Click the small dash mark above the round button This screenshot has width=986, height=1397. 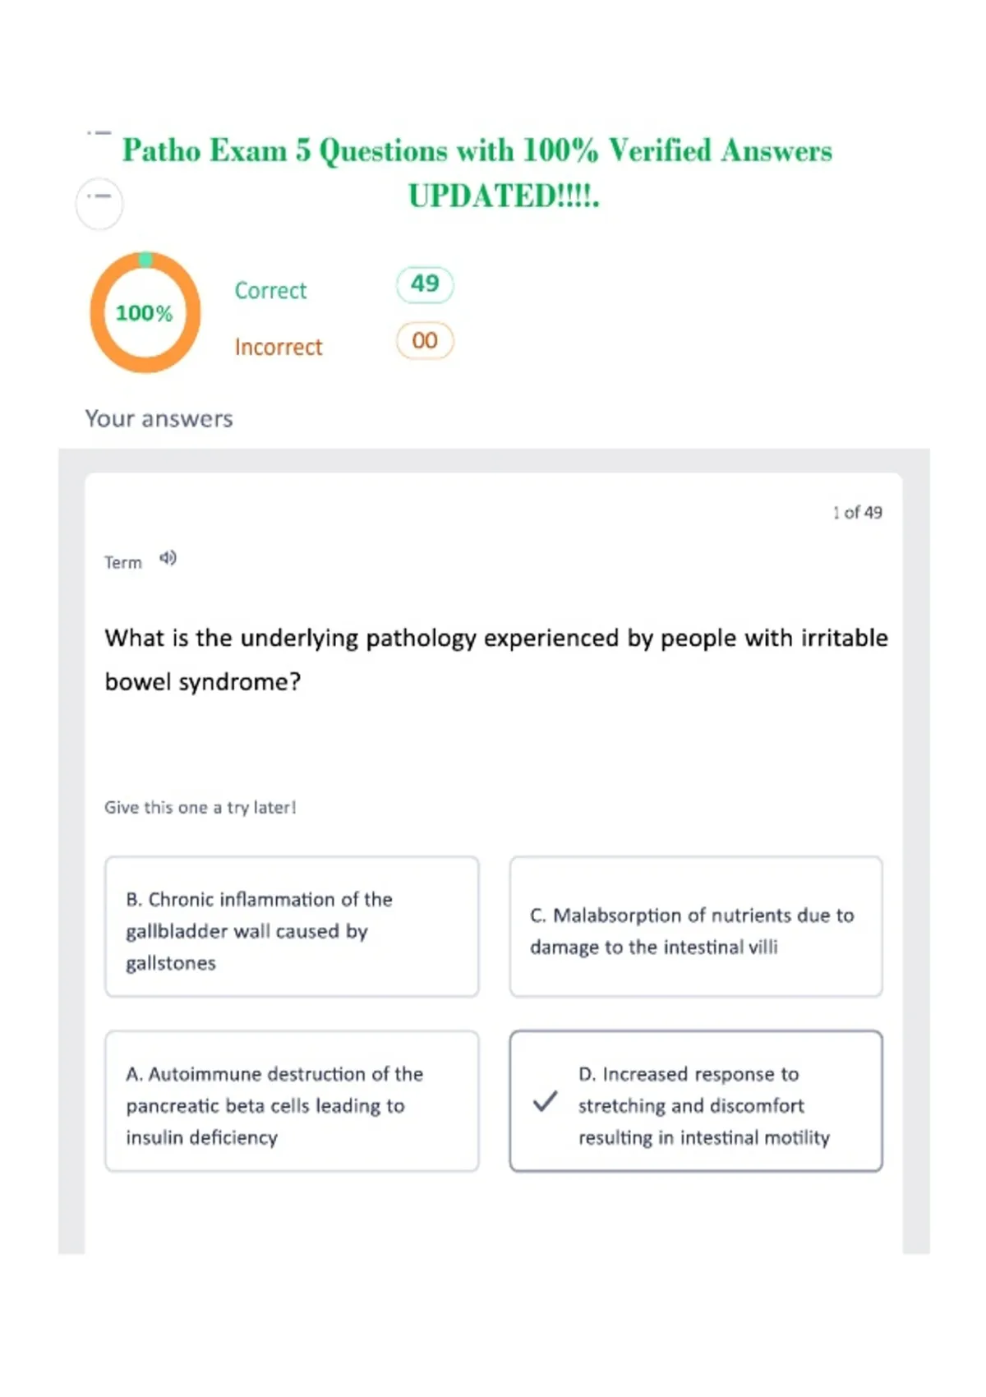click(99, 132)
